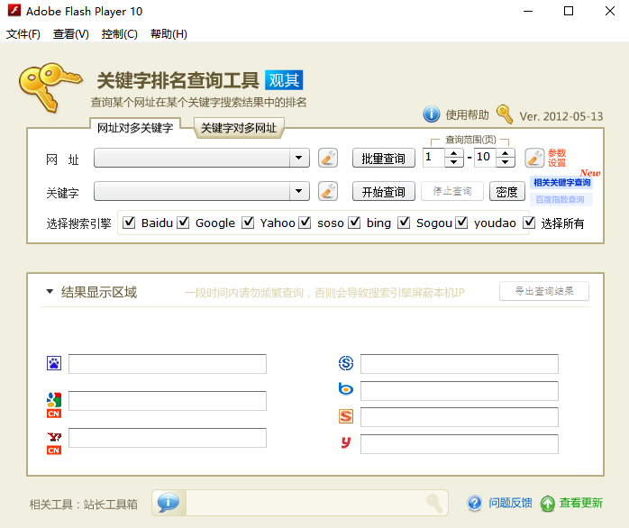This screenshot has width=629, height=528.
Task: Click the 密度 button
Action: [507, 192]
